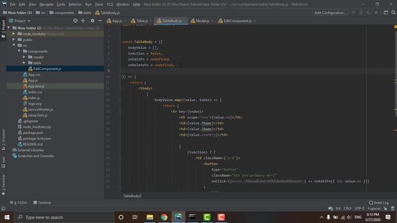Click the search everywhere magnifier icon

click(x=393, y=12)
